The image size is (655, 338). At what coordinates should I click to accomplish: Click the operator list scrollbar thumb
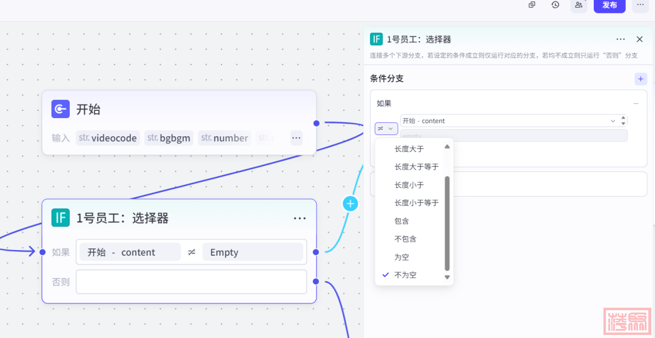click(448, 223)
